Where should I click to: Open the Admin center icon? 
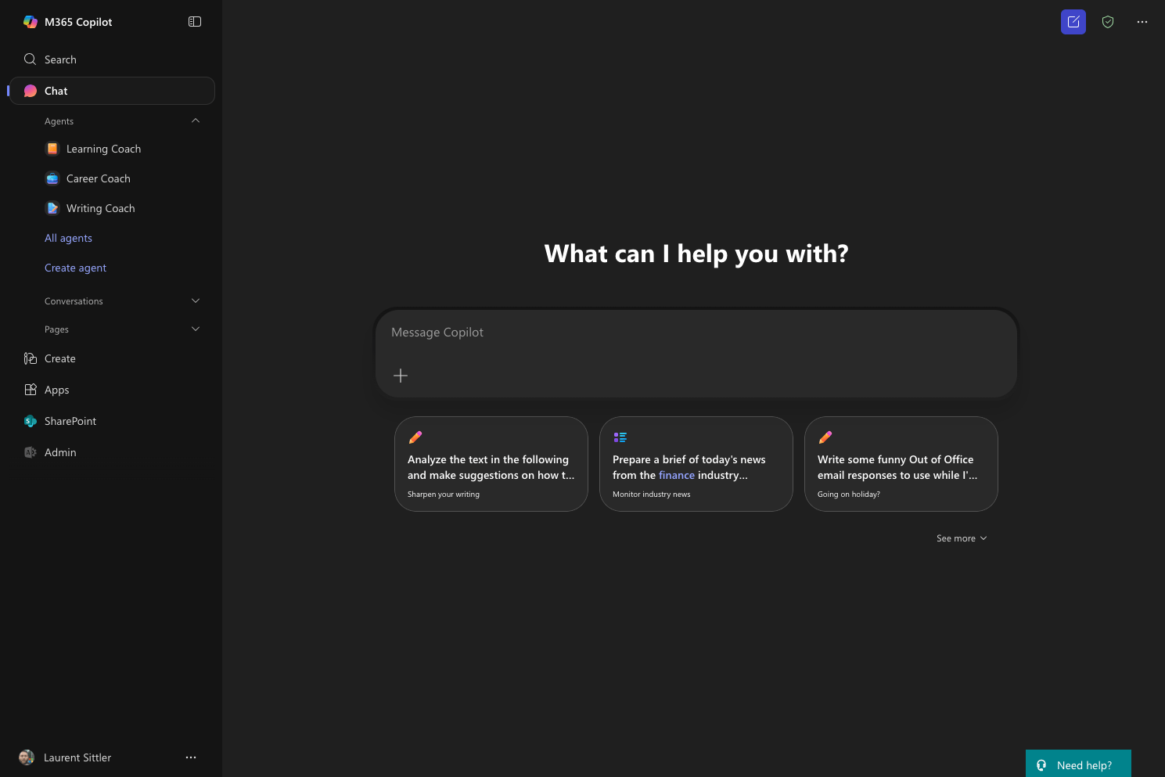31,452
